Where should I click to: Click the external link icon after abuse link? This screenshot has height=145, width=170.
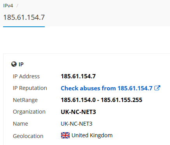coord(157,88)
